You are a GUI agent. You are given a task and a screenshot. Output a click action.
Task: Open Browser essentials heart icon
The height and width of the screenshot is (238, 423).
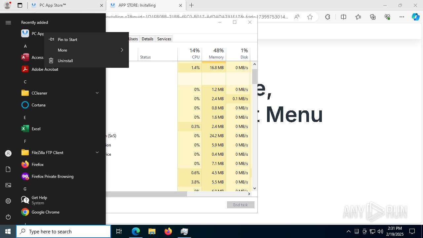[x=387, y=17]
